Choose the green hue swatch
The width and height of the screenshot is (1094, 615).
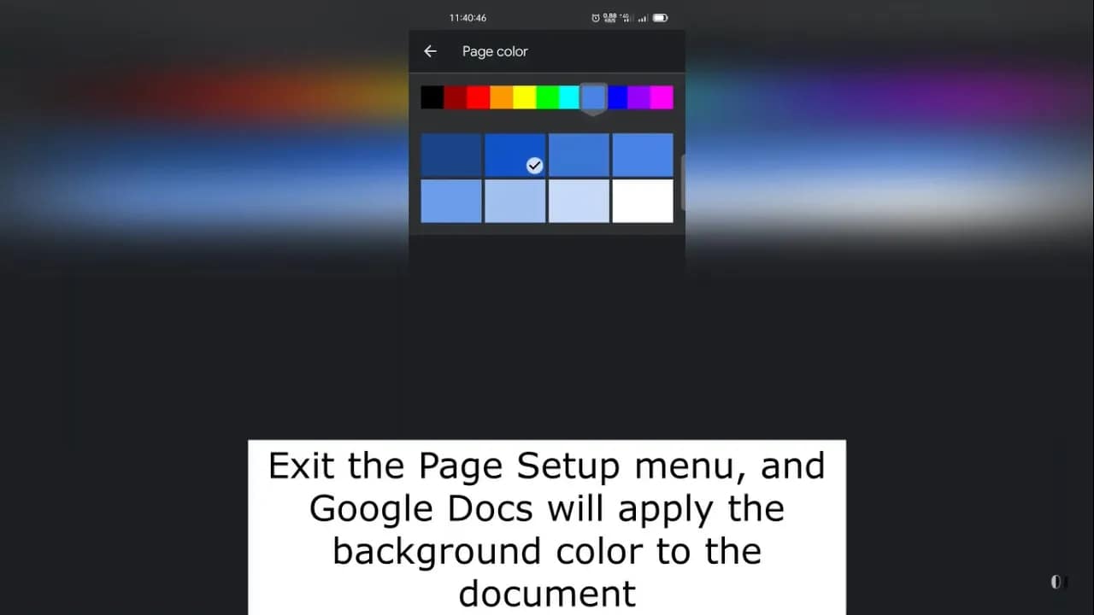click(x=547, y=97)
